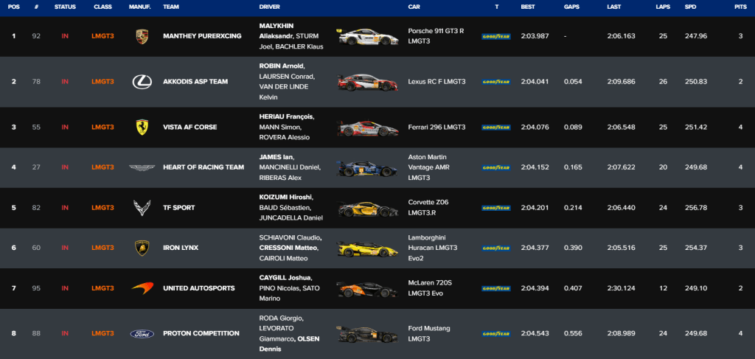The image size is (755, 359).
Task: Select the PROTON COMPETITION team name
Action: pos(201,333)
